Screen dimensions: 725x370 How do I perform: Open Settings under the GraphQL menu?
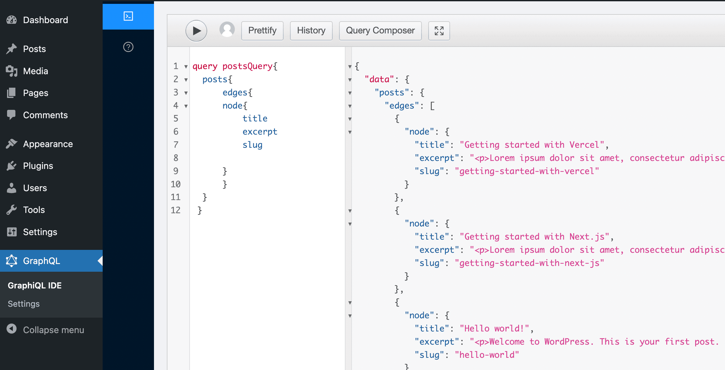23,304
